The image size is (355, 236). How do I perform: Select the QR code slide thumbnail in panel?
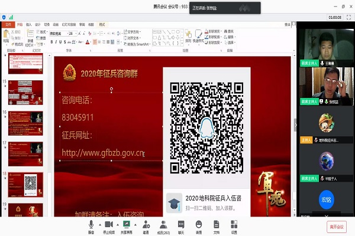click(25, 183)
